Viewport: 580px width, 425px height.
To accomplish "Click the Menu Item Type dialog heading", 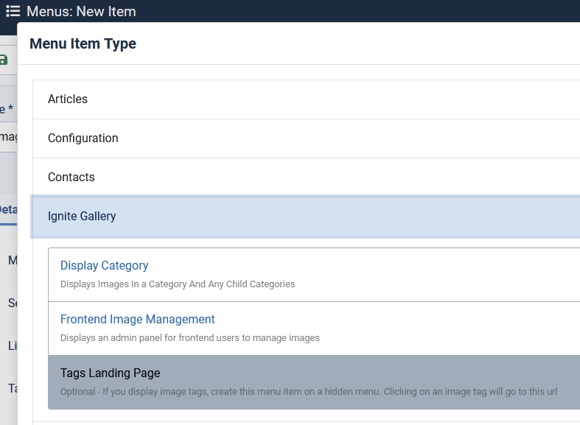I will [83, 44].
